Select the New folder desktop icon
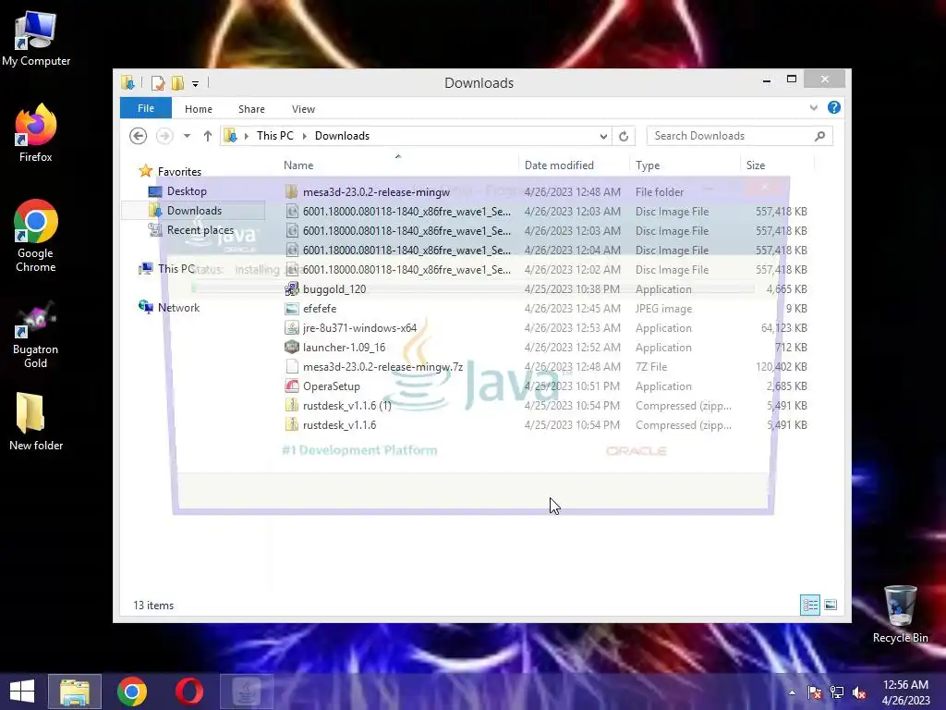Screen dimensions: 946x710 [36, 422]
